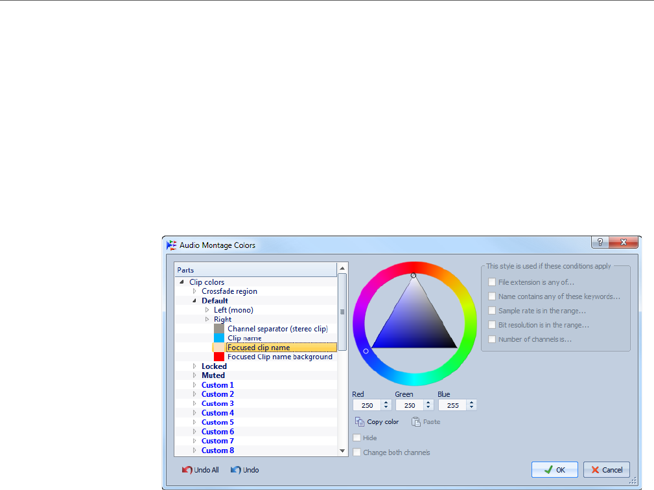Increase the Red value with up arrow
654x490 pixels.
coord(386,403)
